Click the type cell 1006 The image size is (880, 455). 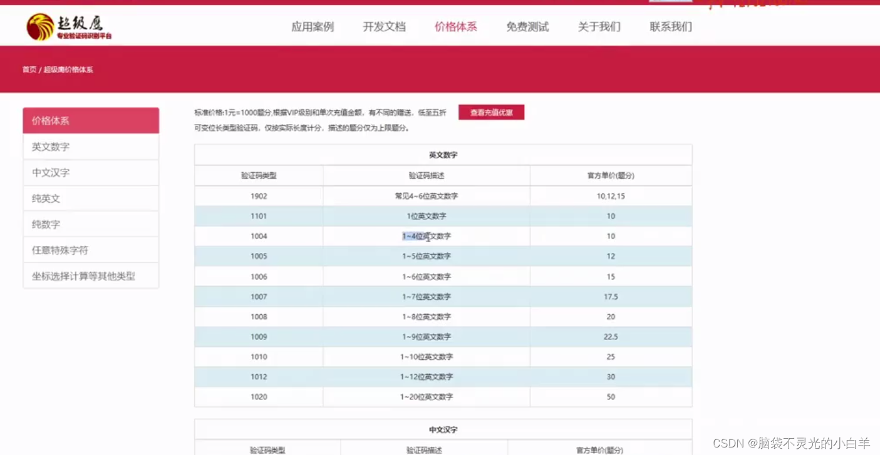click(x=259, y=277)
